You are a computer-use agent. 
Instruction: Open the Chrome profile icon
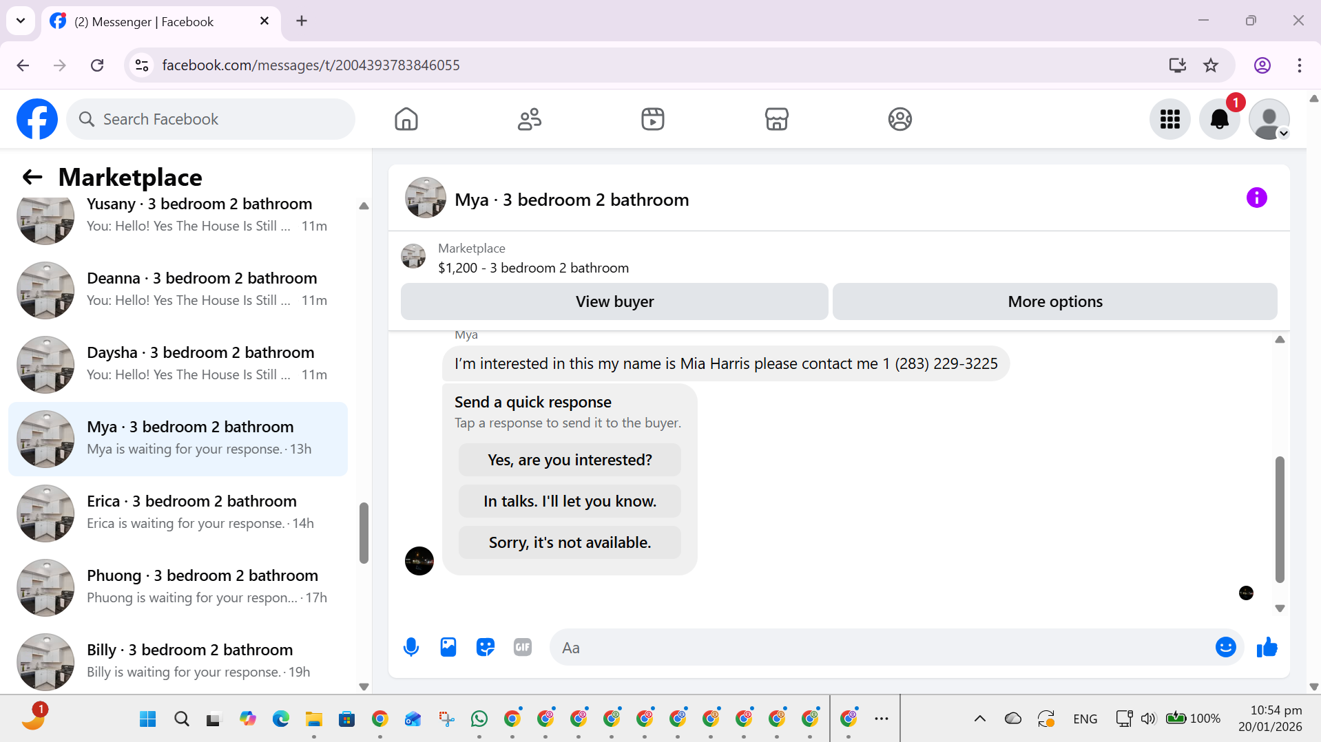pos(1262,65)
